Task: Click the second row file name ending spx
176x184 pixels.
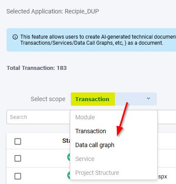Action: coord(163,177)
